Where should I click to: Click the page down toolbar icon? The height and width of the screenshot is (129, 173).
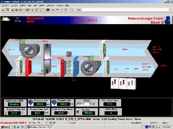(x=38, y=10)
